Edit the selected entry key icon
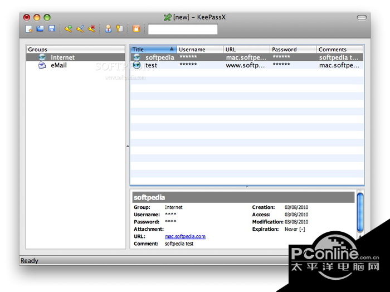This screenshot has height=292, width=390. pyautogui.click(x=80, y=29)
